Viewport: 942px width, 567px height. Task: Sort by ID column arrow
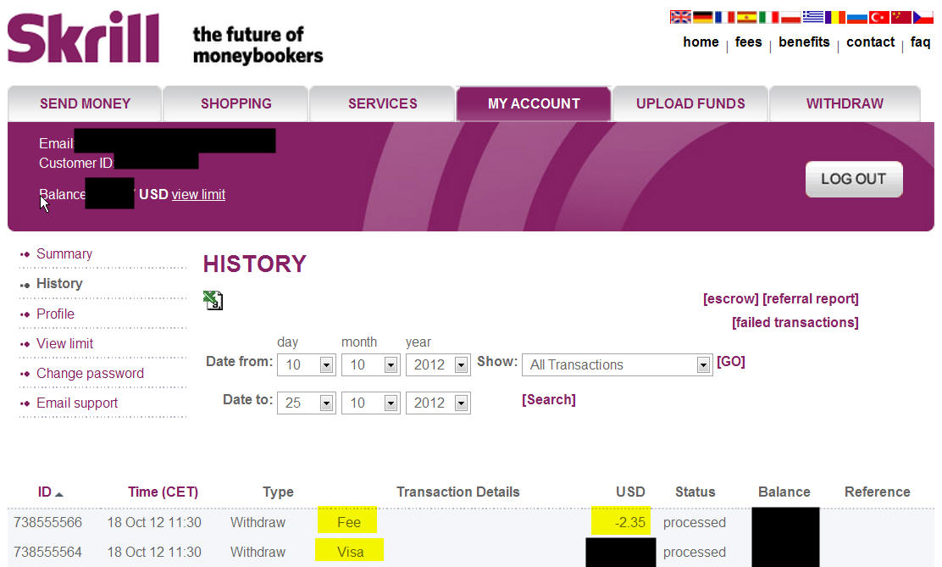[x=59, y=493]
